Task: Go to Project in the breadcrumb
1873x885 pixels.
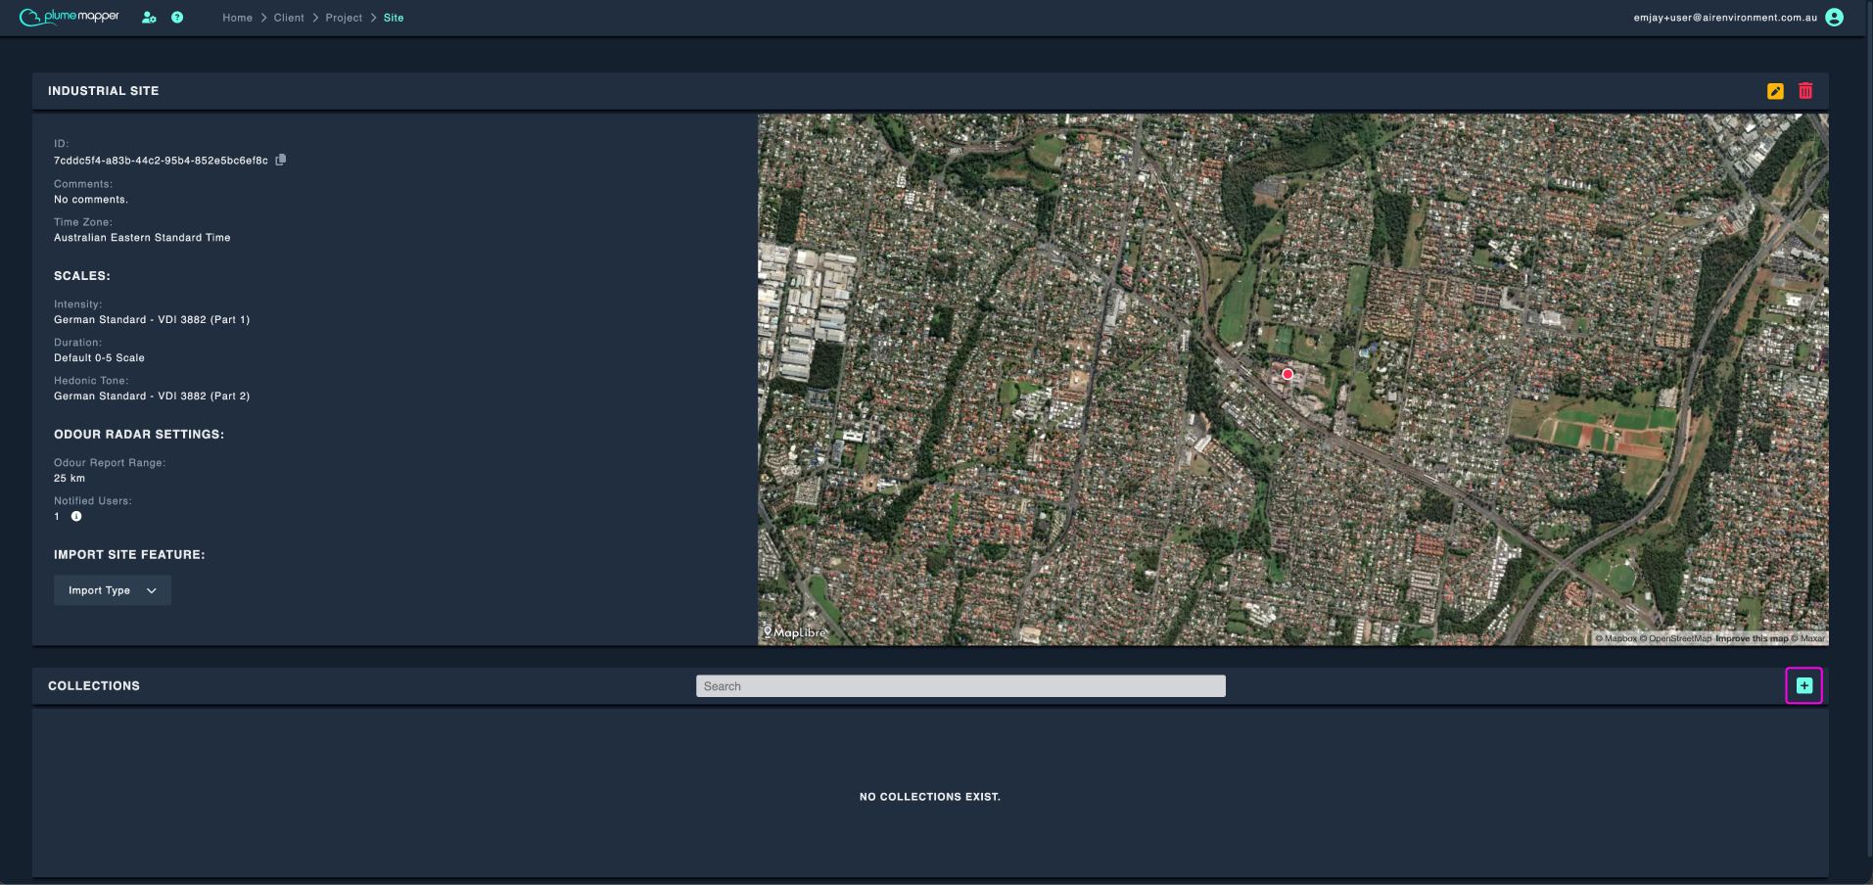Action: pos(344,18)
